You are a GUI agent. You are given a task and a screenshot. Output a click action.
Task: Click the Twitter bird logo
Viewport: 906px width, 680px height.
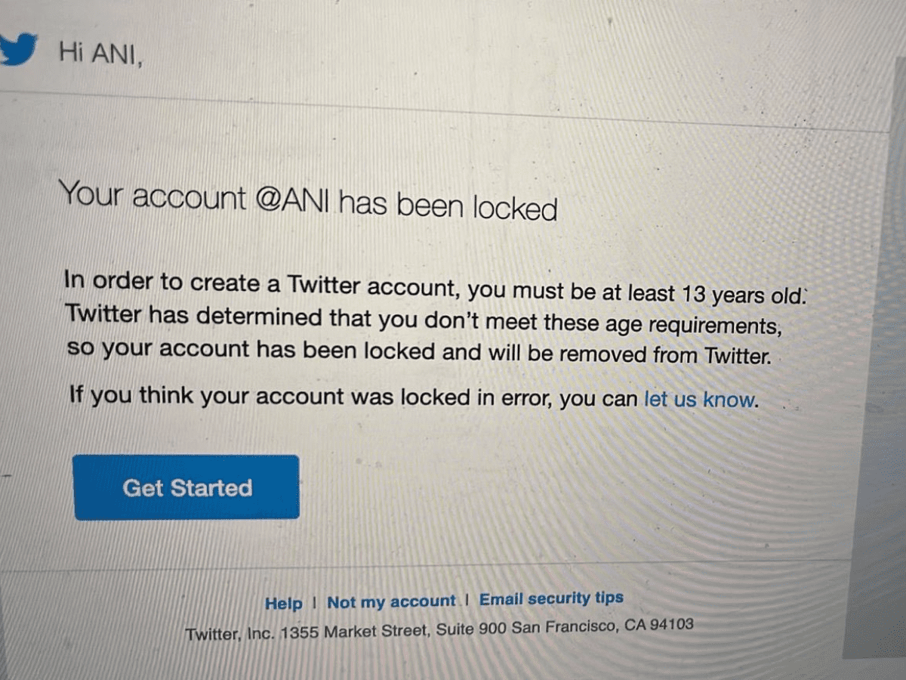tap(17, 49)
